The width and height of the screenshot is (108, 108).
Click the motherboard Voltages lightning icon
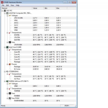[x=10, y=16]
